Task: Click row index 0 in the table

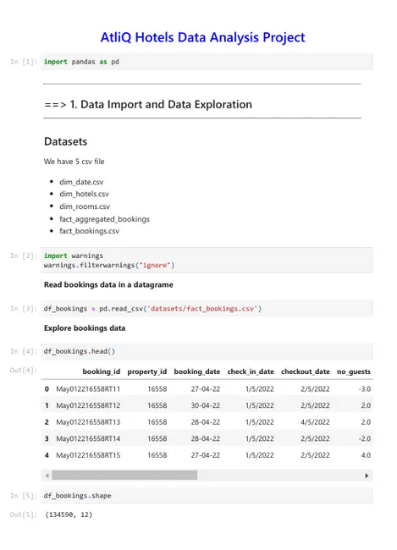Action: click(x=47, y=389)
